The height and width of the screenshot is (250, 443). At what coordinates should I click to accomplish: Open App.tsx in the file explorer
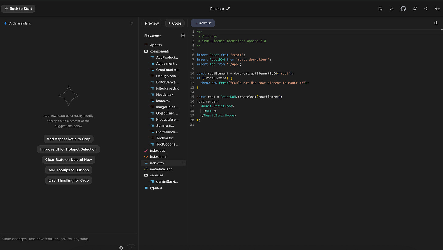coord(156,45)
